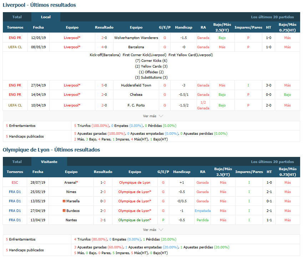Click Torneros column header in Liverpool table
The width and height of the screenshot is (303, 257).
pyautogui.click(x=15, y=27)
